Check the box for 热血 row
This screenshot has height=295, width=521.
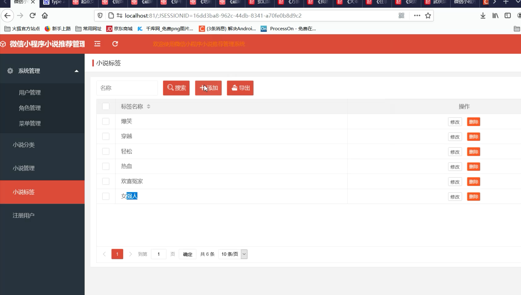106,166
